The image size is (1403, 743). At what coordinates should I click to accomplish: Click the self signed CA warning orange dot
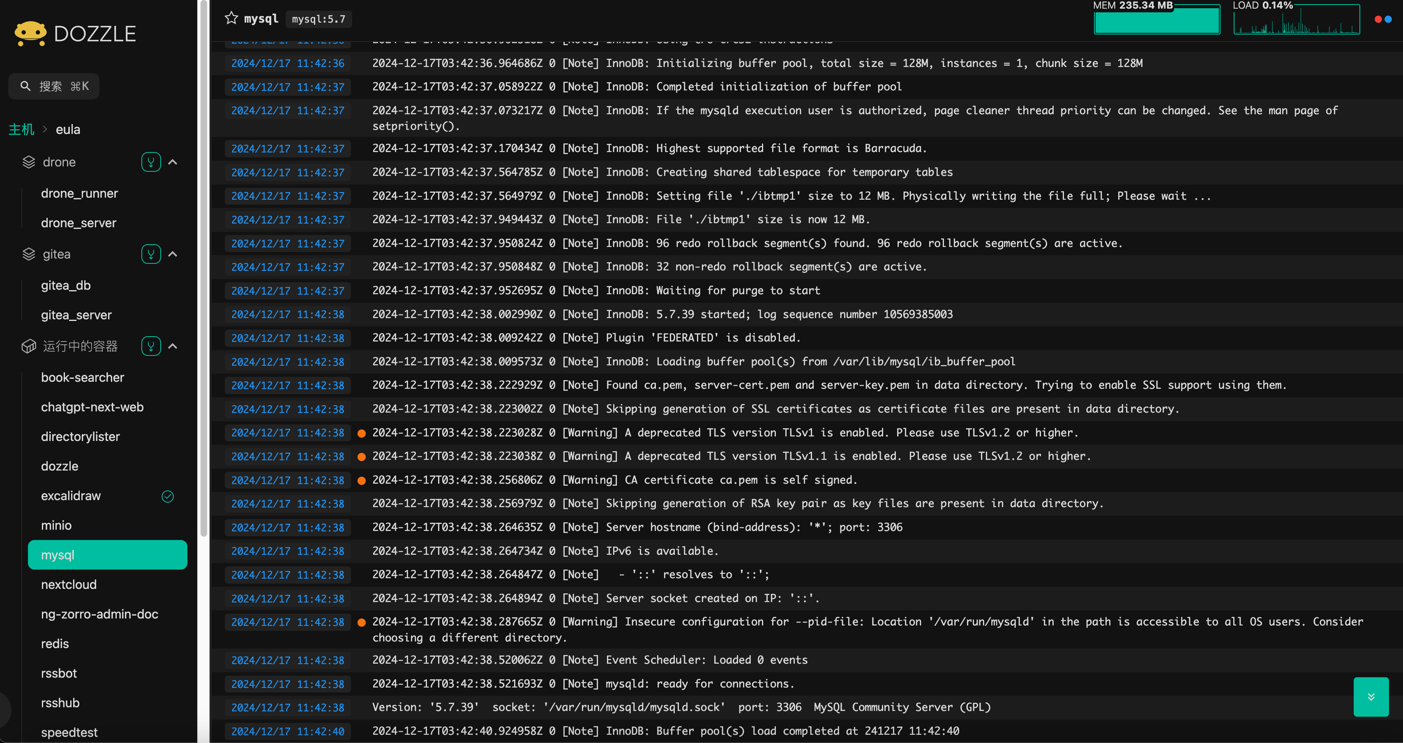(x=361, y=481)
